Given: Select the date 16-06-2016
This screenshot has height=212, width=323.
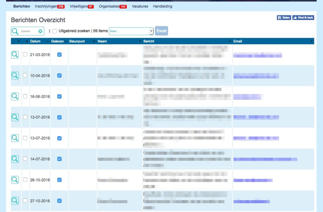Looking at the screenshot, I should coord(40,96).
